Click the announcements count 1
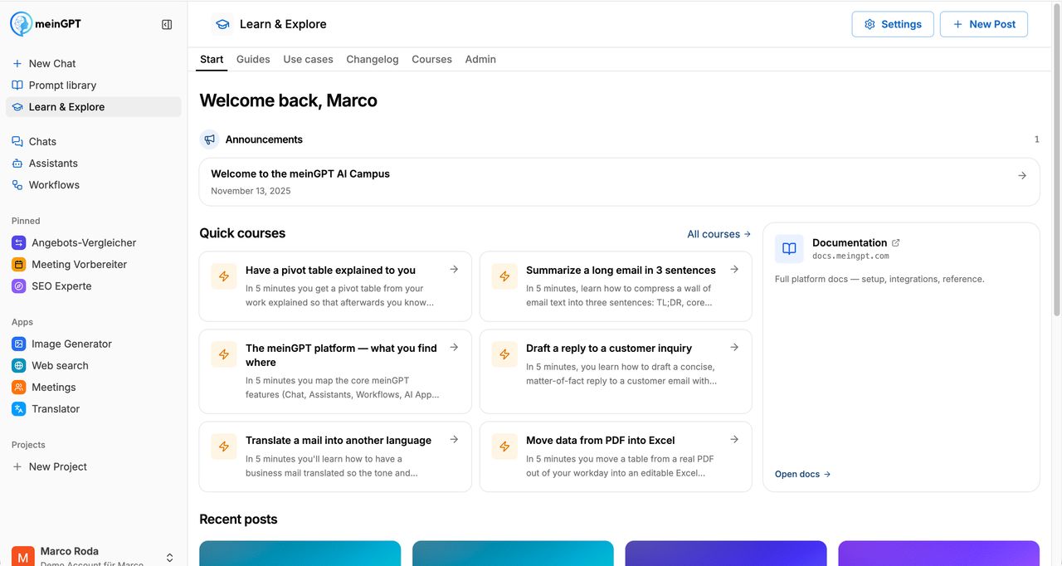The height and width of the screenshot is (566, 1062). [1036, 139]
